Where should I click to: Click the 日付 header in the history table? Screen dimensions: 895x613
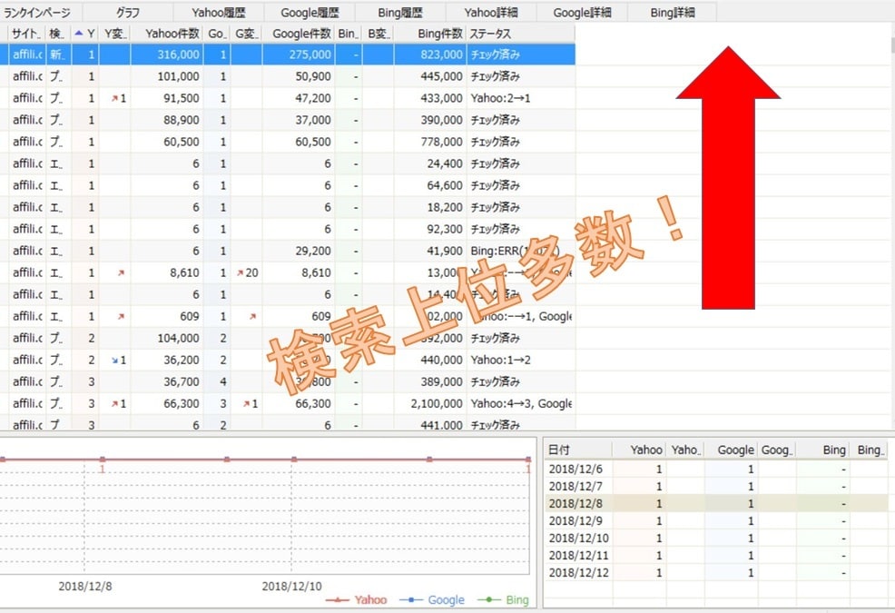click(x=578, y=450)
